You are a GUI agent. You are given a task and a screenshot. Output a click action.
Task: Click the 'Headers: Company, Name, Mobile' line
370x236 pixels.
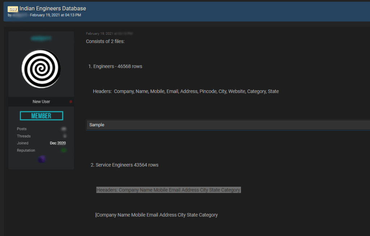pos(186,91)
